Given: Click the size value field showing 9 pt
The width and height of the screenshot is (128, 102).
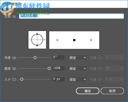Looking at the screenshot, I should [59, 79].
